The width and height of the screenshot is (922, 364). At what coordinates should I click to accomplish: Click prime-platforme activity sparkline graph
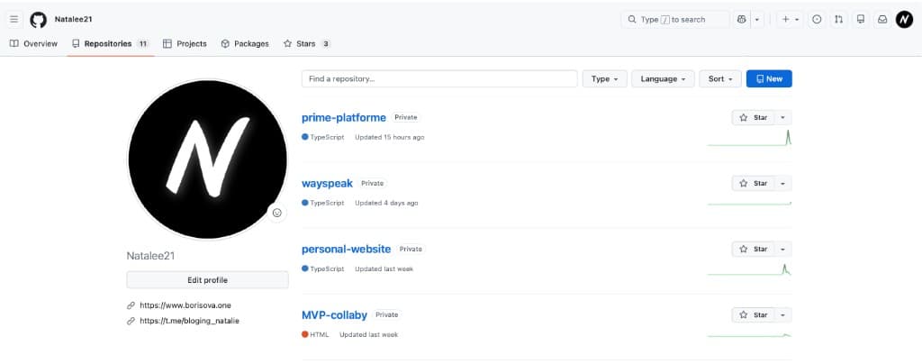click(x=750, y=138)
